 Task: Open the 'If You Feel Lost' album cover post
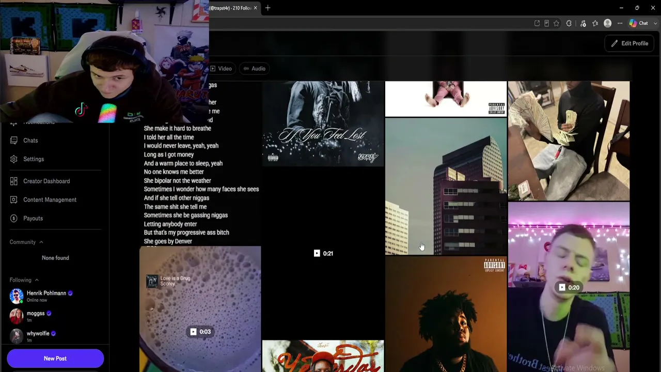point(323,123)
